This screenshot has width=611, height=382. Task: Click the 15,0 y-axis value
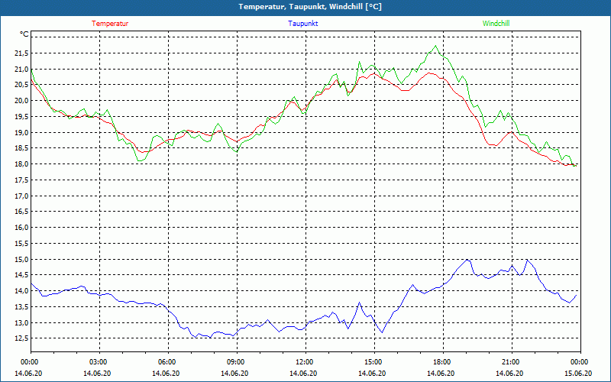[x=21, y=259]
